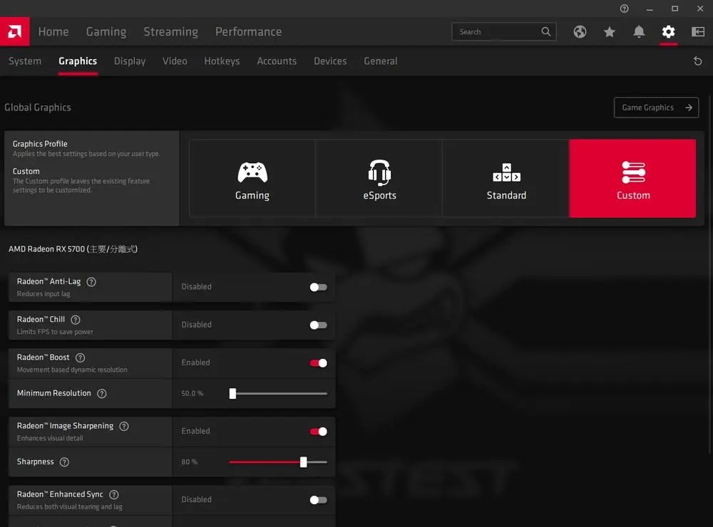Viewport: 713px width, 527px height.
Task: Switch to Video settings tab
Action: click(x=175, y=61)
